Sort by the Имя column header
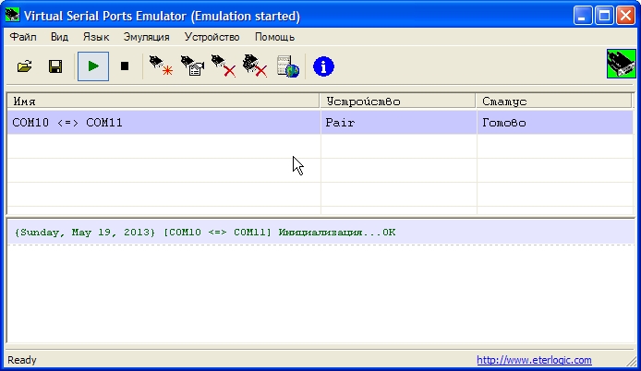The height and width of the screenshot is (371, 641). (x=163, y=101)
